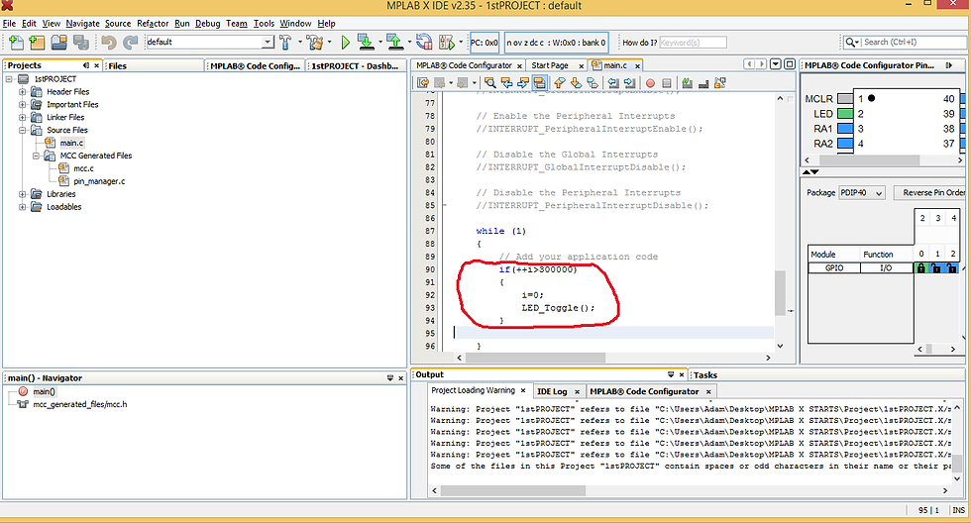Click the Comment icon in editor toolbar
The width and height of the screenshot is (971, 523).
[687, 83]
